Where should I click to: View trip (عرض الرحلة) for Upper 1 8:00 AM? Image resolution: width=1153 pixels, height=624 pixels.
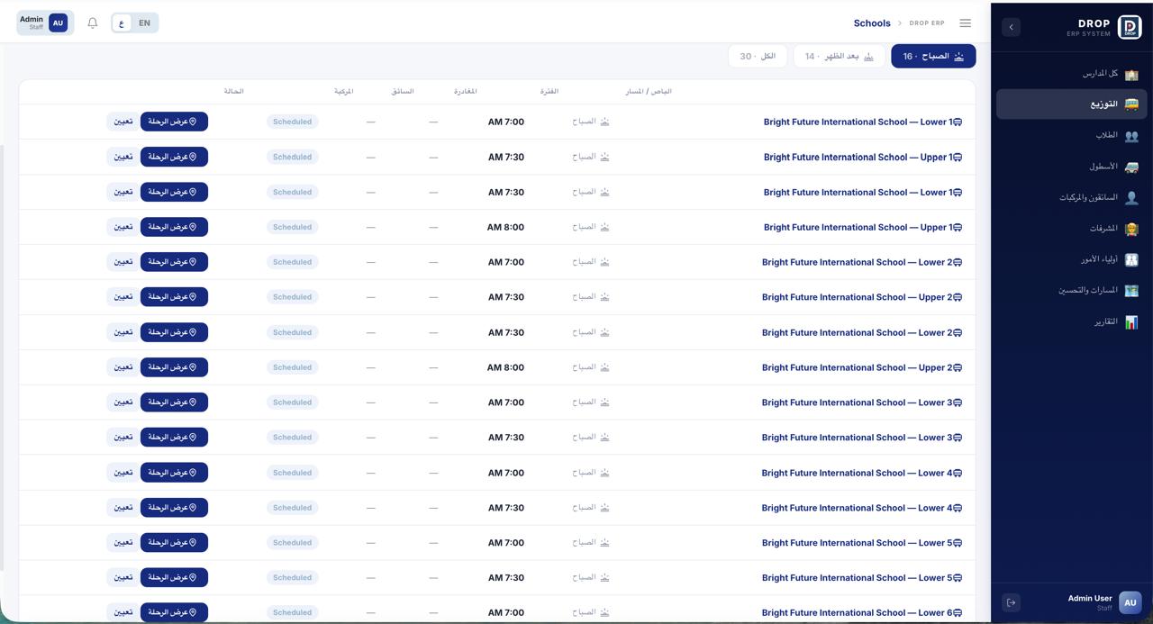point(174,227)
